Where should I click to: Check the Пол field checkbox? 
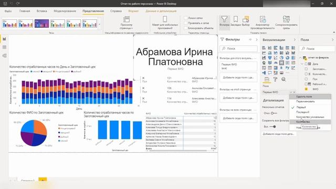306,79
